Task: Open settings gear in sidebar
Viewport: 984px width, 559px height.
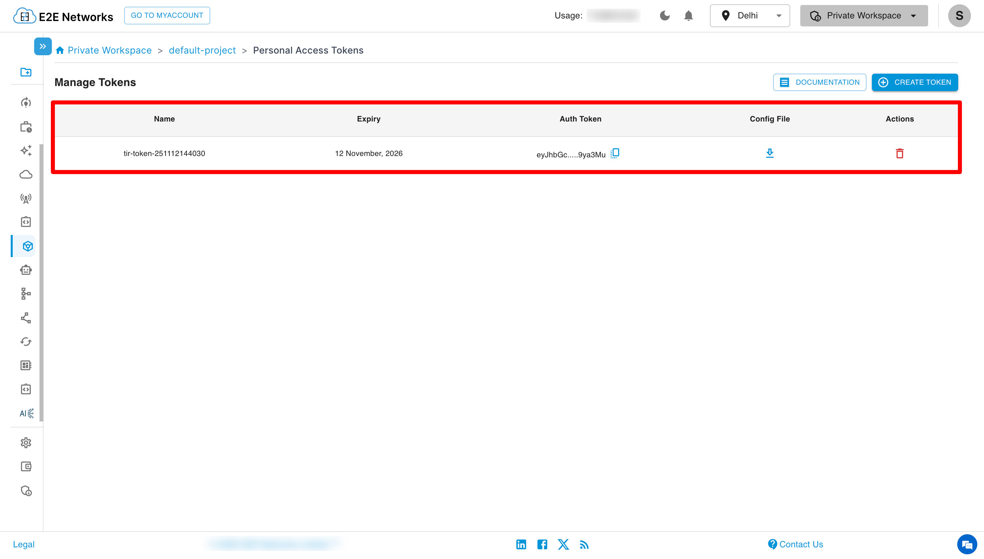Action: 26,443
